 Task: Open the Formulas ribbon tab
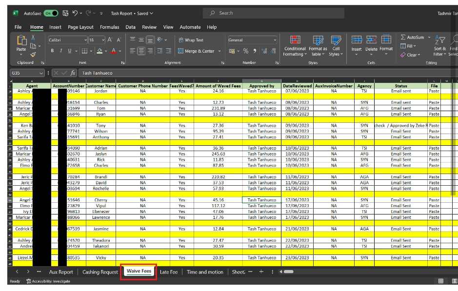pos(110,27)
